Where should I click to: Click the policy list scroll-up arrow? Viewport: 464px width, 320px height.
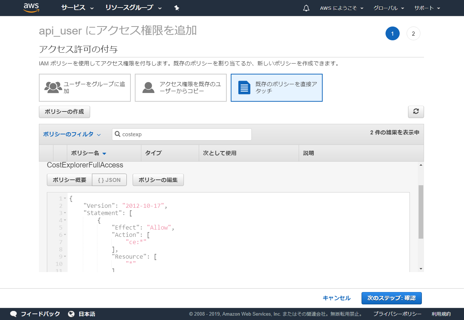(421, 165)
